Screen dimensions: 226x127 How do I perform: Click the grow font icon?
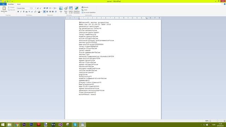click(38, 8)
